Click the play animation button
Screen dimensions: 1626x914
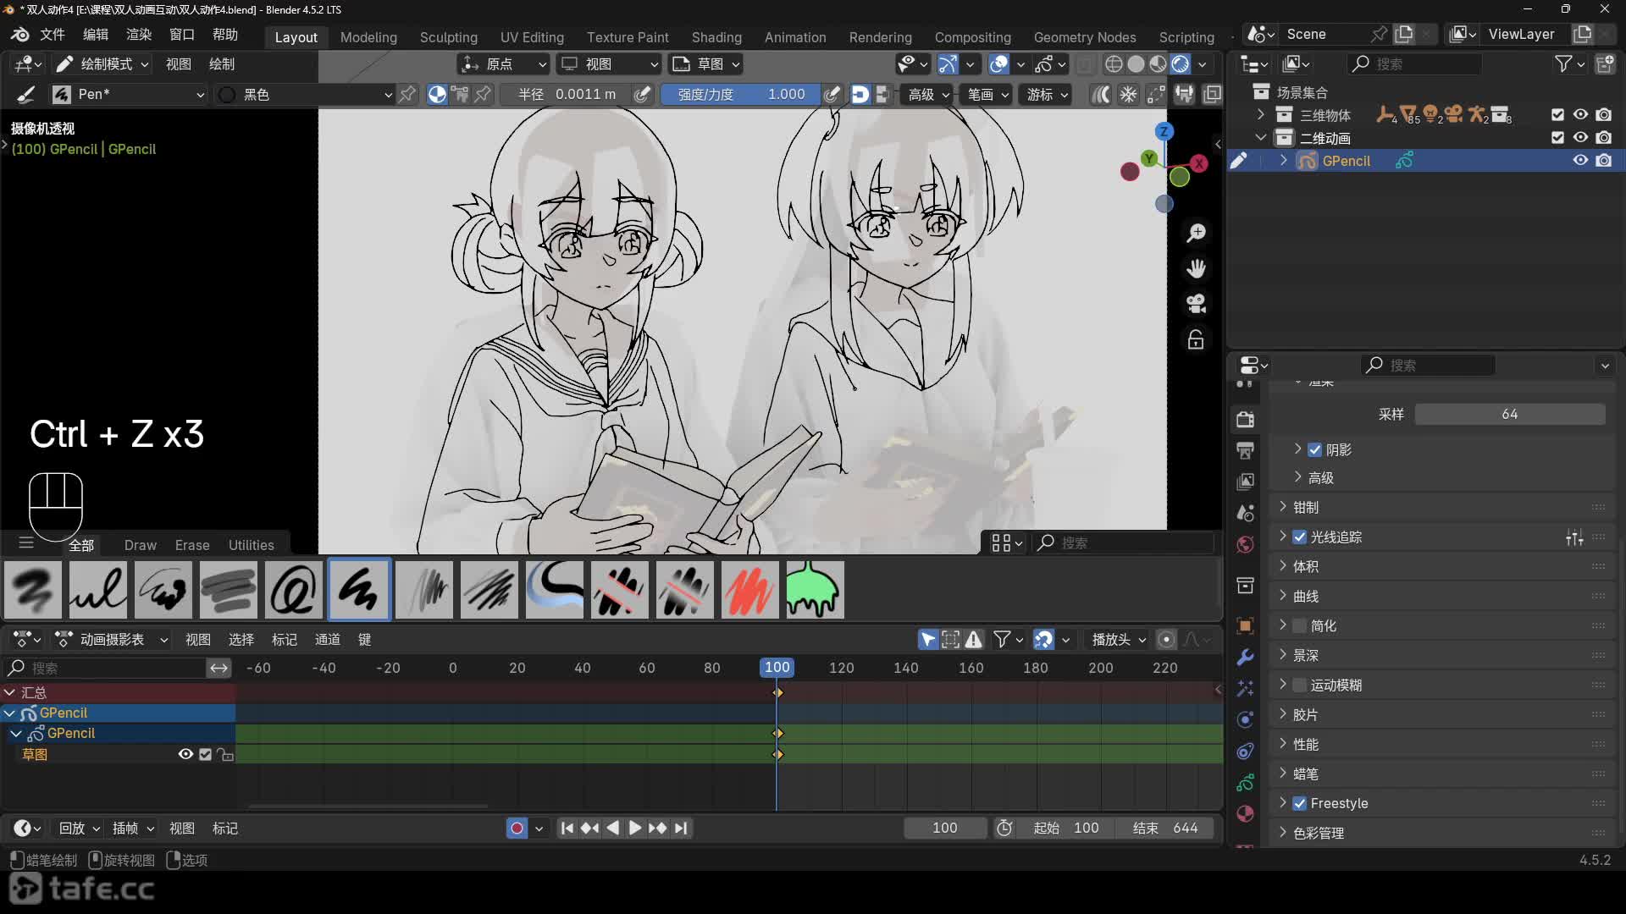[634, 829]
